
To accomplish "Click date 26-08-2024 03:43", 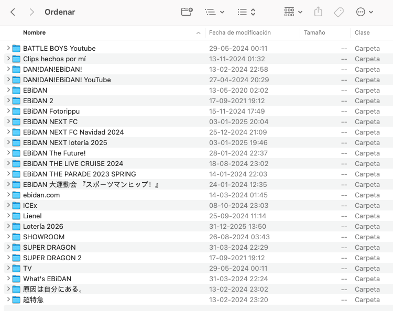I will coord(239,237).
